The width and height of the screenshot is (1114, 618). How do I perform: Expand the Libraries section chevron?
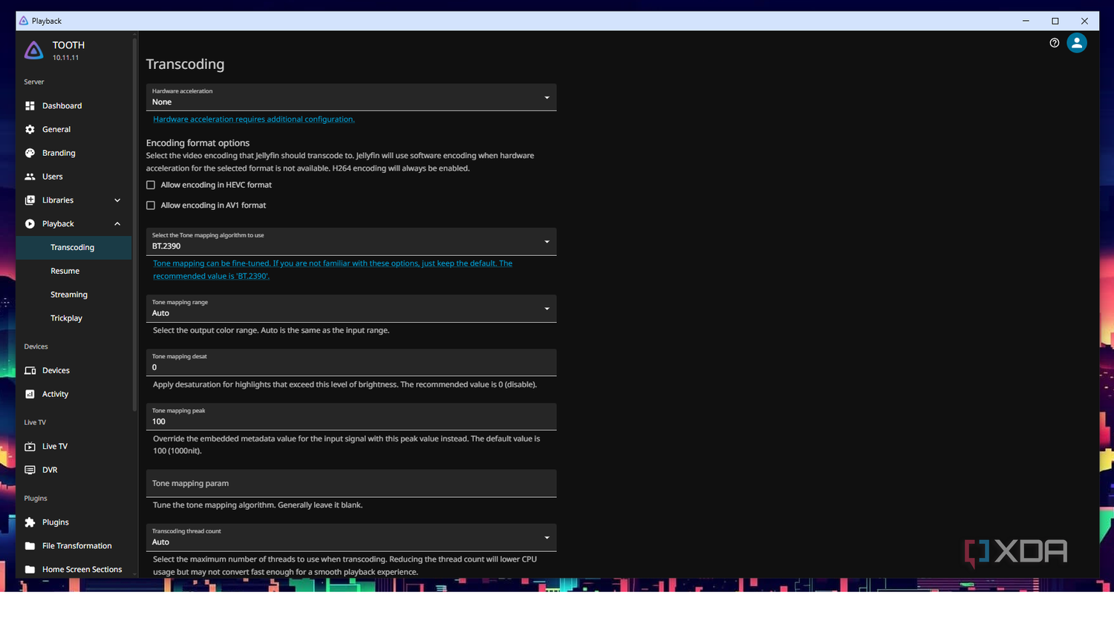(117, 200)
